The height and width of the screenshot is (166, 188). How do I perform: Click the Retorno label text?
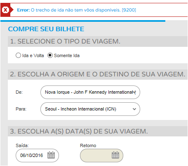pos(88,145)
